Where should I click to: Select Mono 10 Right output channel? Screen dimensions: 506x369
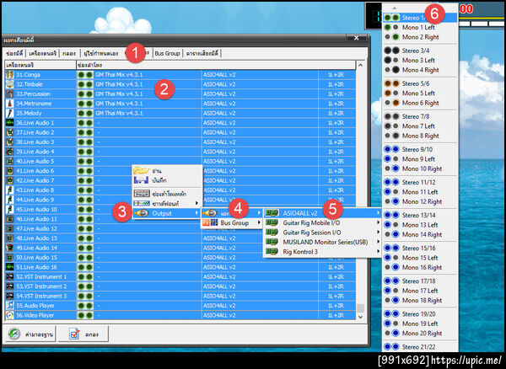(419, 168)
